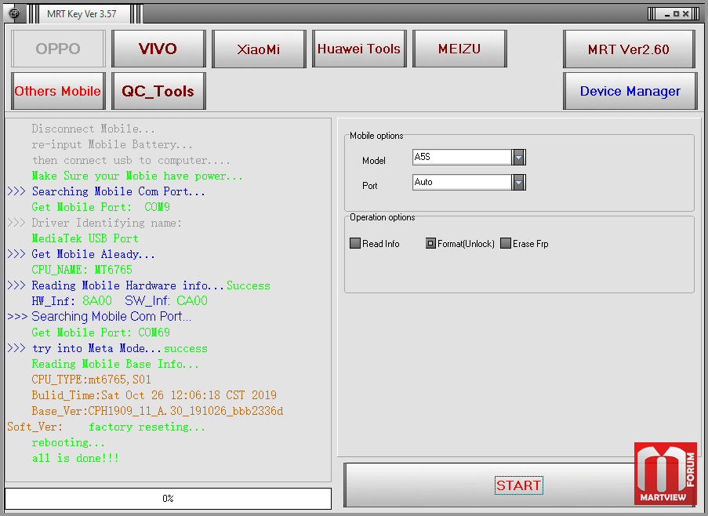This screenshot has height=516, width=708.
Task: Launch MRT Ver2.60
Action: point(629,49)
